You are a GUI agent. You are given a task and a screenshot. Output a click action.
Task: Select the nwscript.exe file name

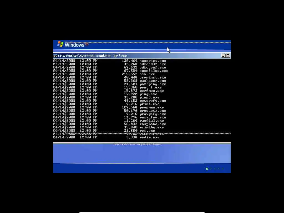point(153,61)
